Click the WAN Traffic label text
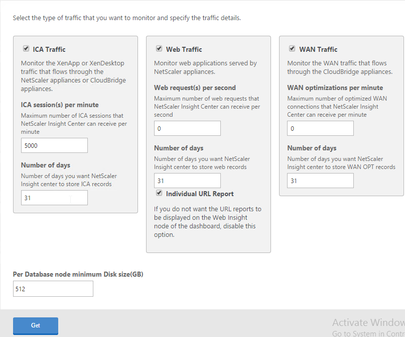405x337 pixels. tap(318, 49)
